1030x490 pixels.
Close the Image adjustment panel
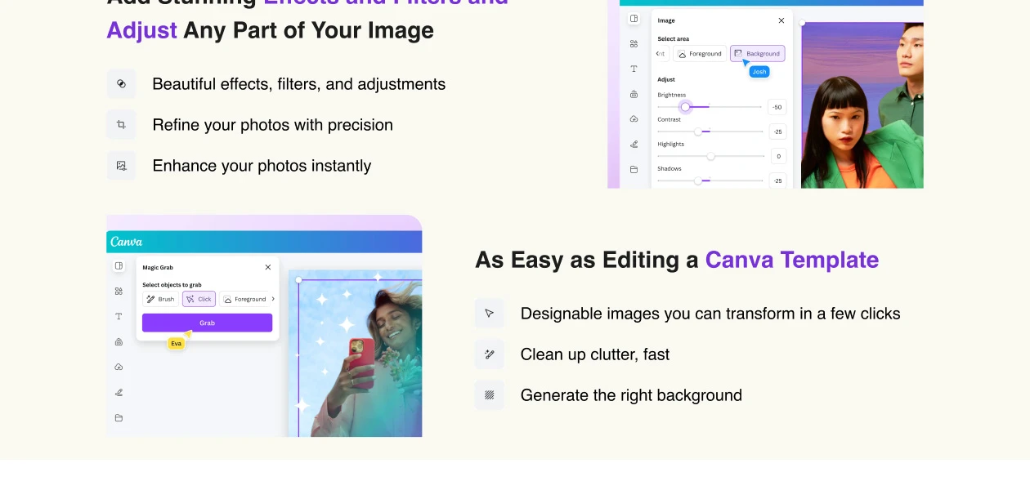point(781,20)
